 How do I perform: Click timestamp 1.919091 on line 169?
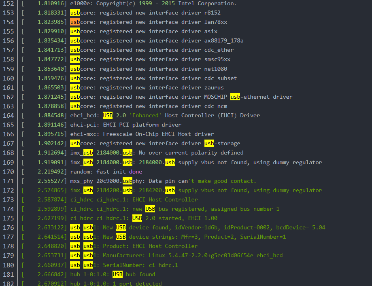pos(51,163)
